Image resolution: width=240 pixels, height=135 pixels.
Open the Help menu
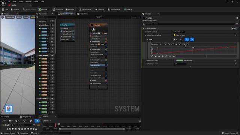pos(42,1)
